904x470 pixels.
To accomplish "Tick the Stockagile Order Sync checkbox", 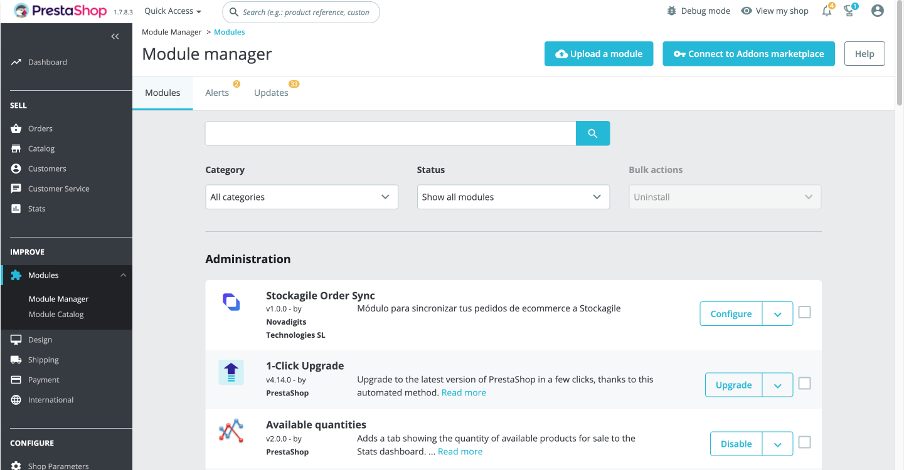I will 804,312.
